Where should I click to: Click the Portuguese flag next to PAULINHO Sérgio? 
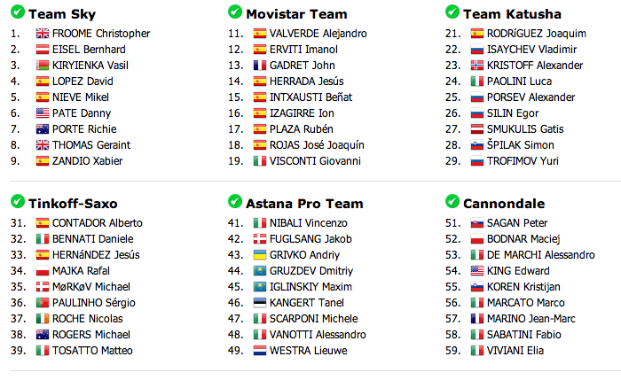tap(43, 303)
